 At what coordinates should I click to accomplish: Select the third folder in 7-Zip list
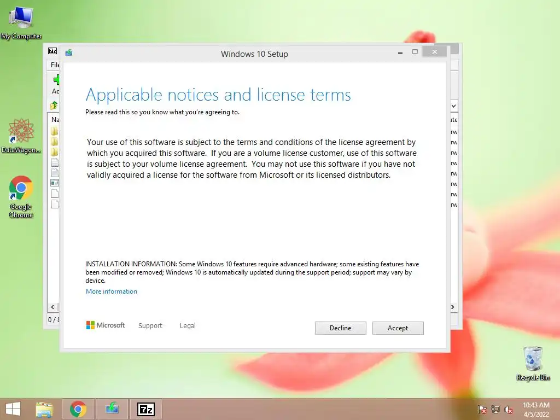click(x=54, y=152)
